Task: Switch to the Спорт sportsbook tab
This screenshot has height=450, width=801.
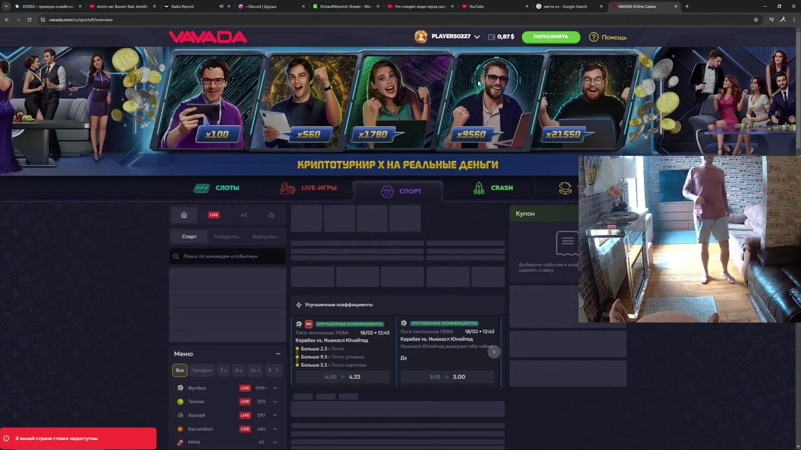Action: (x=189, y=237)
